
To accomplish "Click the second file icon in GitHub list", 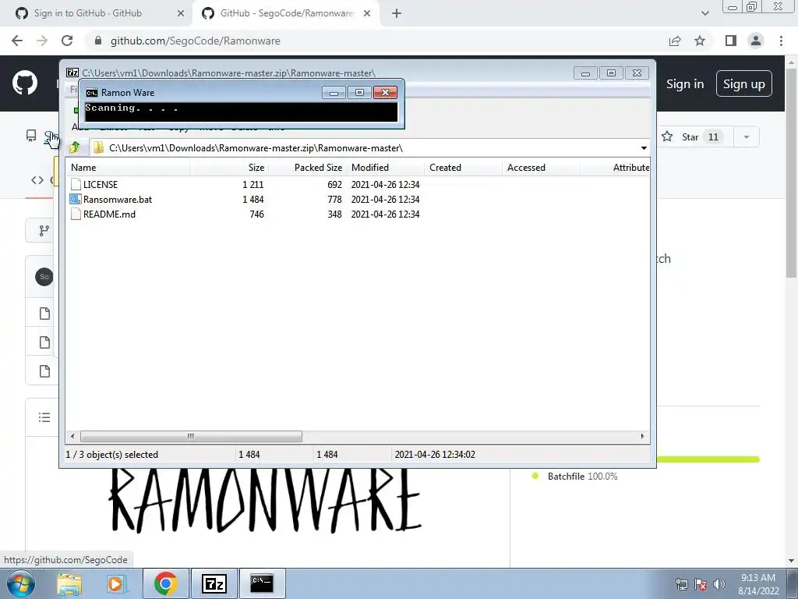I will pyautogui.click(x=44, y=342).
